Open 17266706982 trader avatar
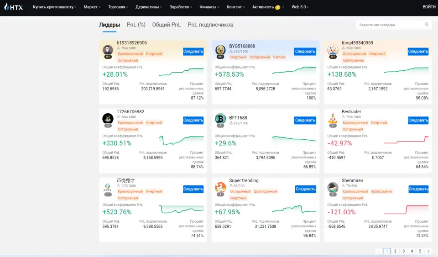The height and width of the screenshot is (257, 438). tap(108, 119)
